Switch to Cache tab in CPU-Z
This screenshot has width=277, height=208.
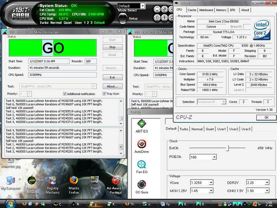(192, 10)
